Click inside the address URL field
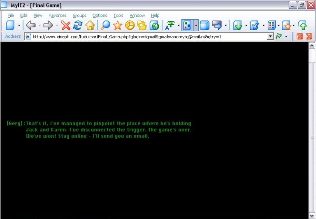Viewport: 316px width, 219px height. [x=148, y=37]
